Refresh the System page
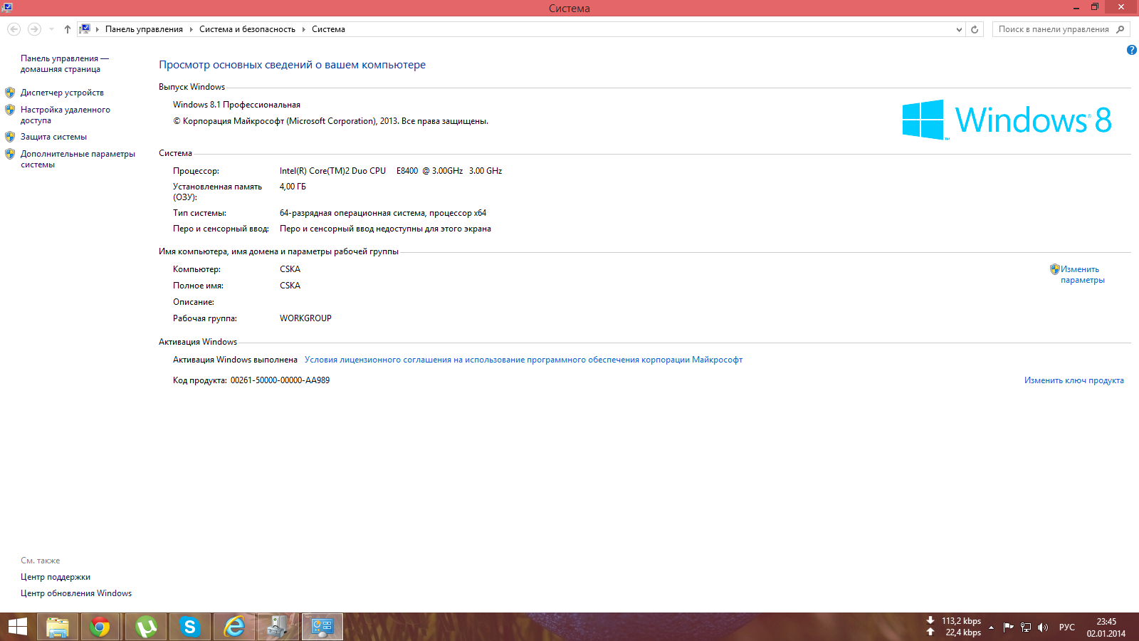1139x641 pixels. (975, 29)
